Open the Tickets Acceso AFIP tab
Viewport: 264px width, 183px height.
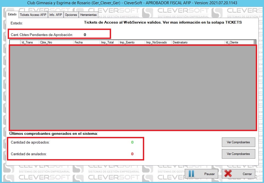[33, 15]
